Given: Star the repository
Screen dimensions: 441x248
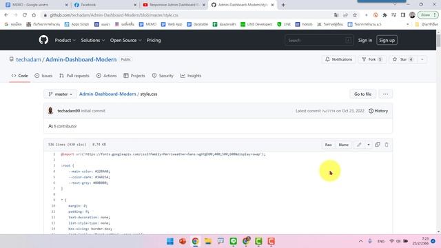Looking at the screenshot, I should coord(402,59).
